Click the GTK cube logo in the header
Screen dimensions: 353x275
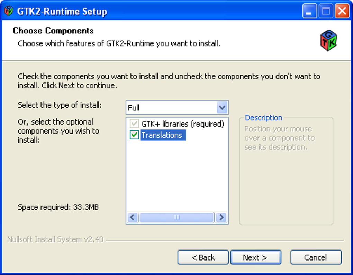point(328,41)
